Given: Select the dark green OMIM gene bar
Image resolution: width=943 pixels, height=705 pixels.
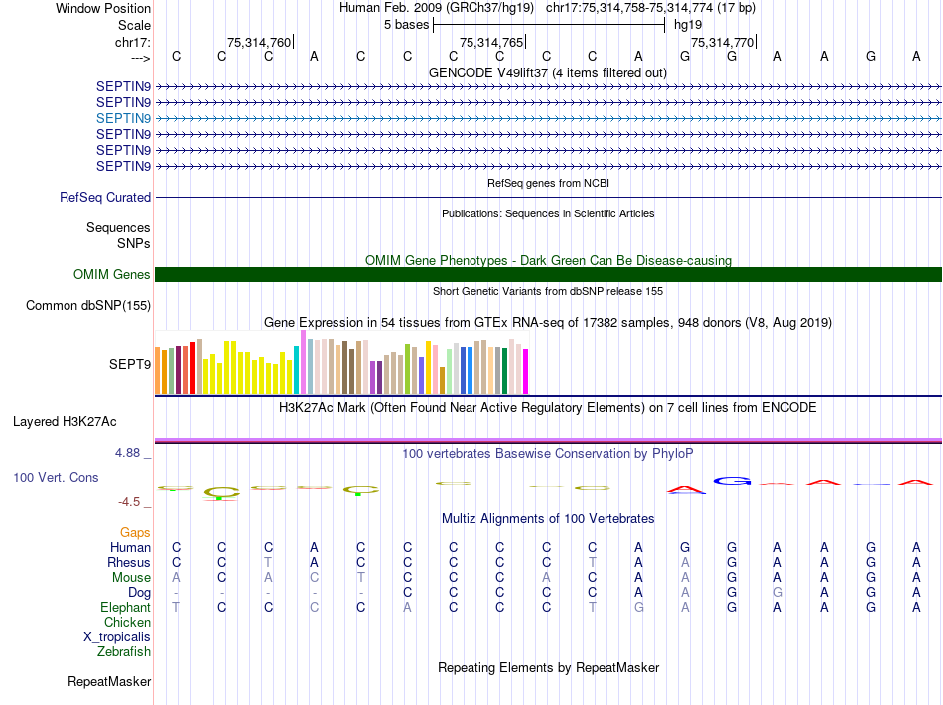Looking at the screenshot, I should [x=548, y=275].
